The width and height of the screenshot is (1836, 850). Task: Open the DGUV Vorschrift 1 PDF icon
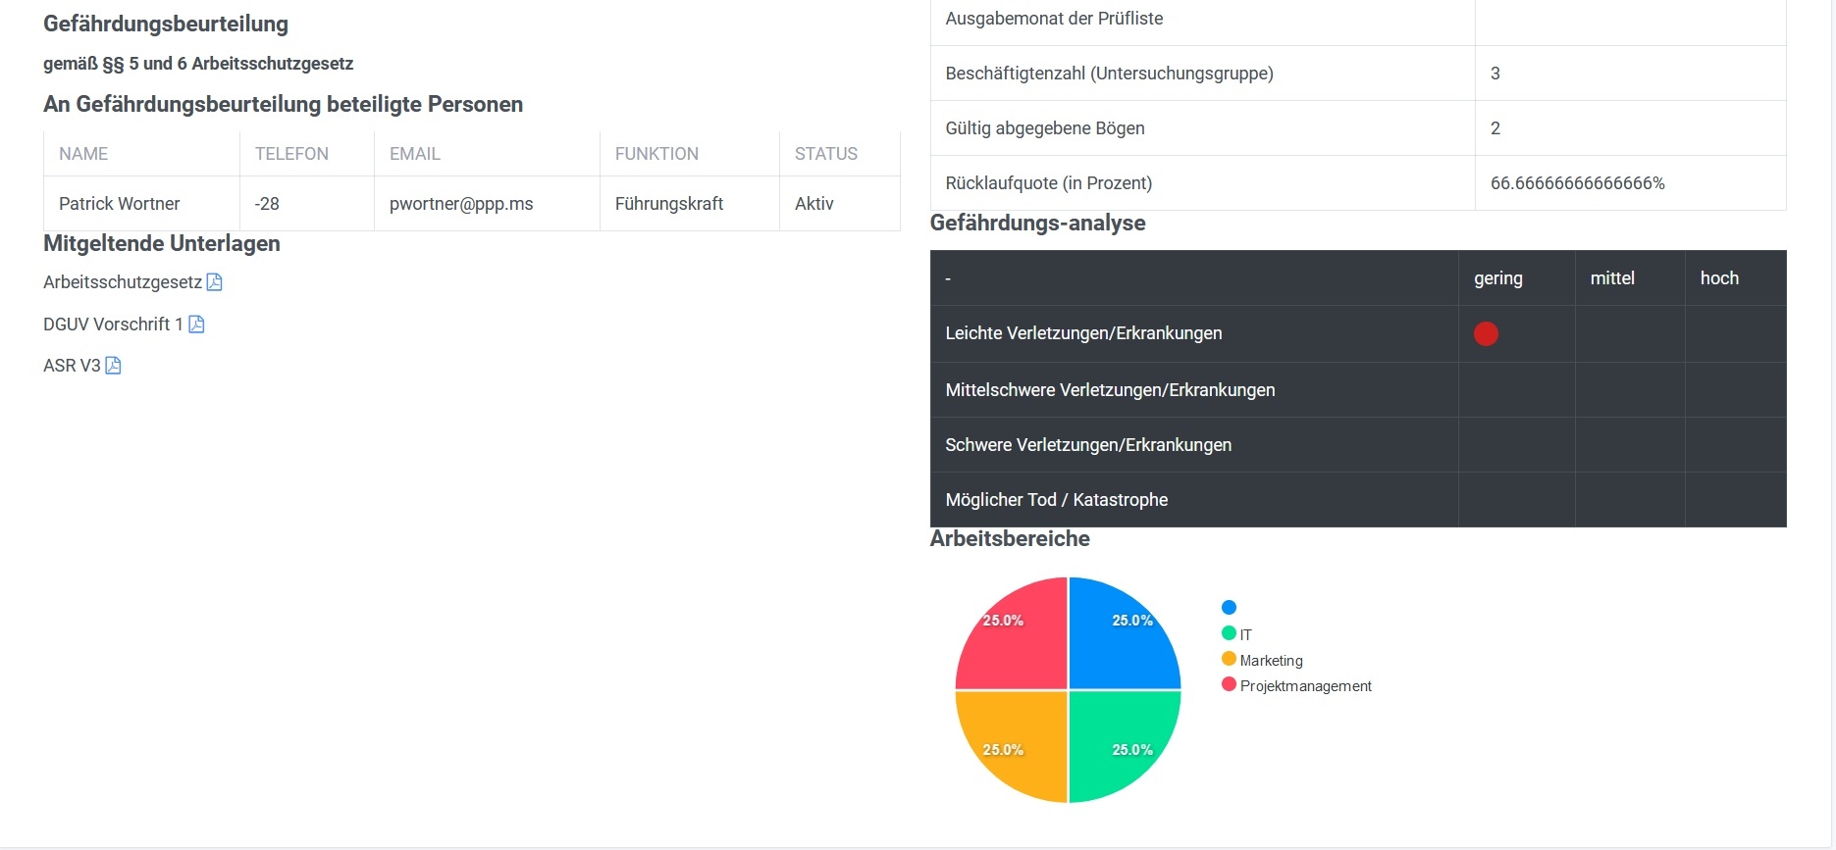196,325
